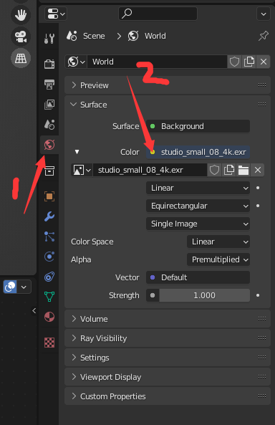Expand the Volume panel
This screenshot has height=425, width=275.
(x=168, y=319)
